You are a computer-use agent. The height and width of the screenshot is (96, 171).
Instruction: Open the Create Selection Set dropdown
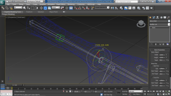pos(102,7)
